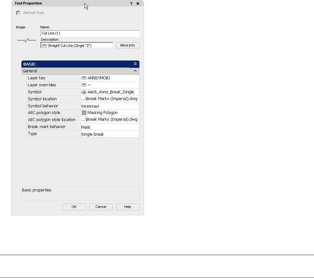Click the More Info button

click(x=128, y=45)
